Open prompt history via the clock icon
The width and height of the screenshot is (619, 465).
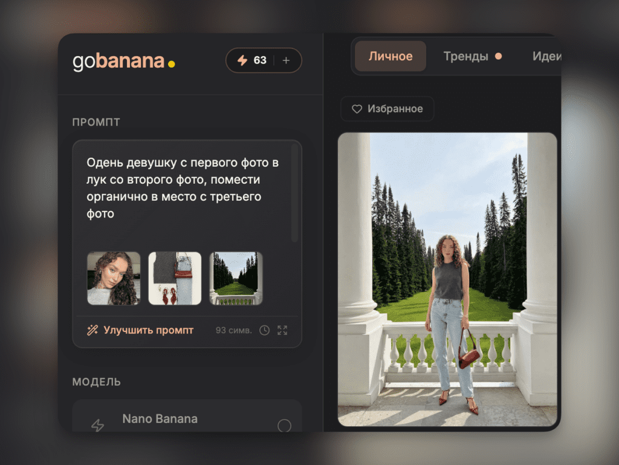point(264,330)
